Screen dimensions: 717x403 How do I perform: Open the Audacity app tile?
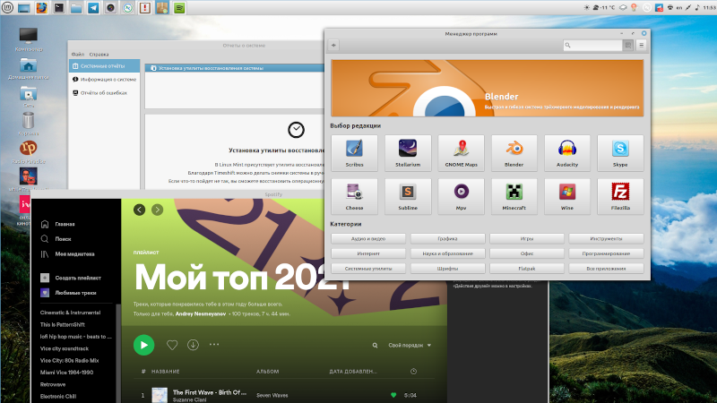(566, 152)
